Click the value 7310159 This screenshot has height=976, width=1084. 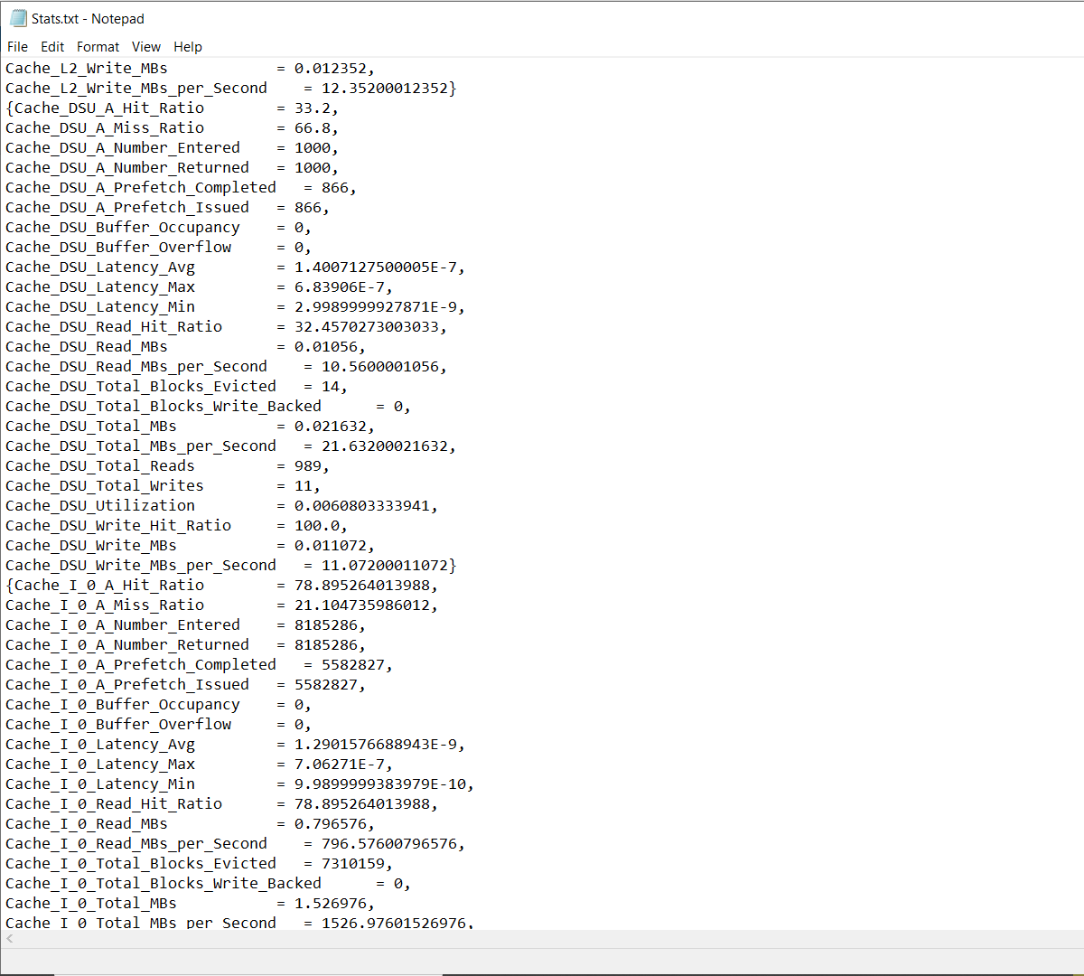[353, 864]
